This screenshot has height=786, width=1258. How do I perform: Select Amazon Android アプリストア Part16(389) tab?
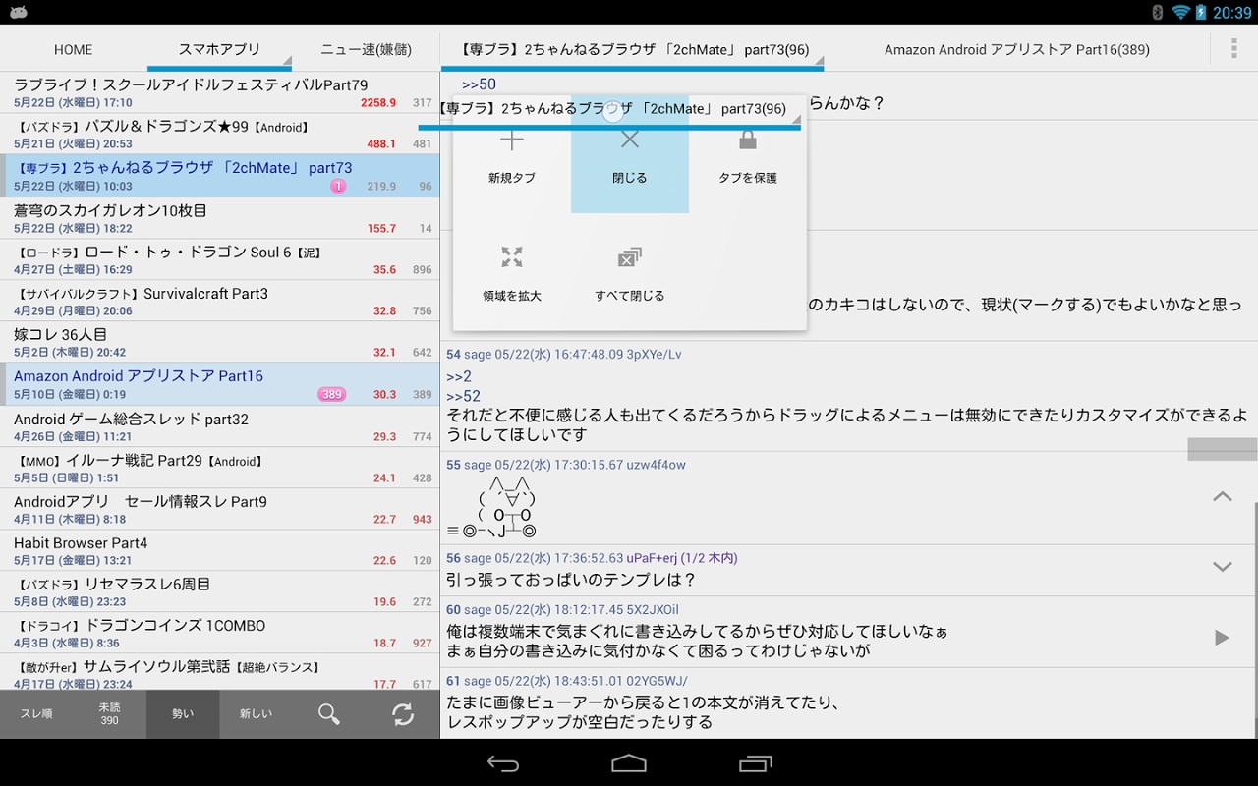point(1017,49)
